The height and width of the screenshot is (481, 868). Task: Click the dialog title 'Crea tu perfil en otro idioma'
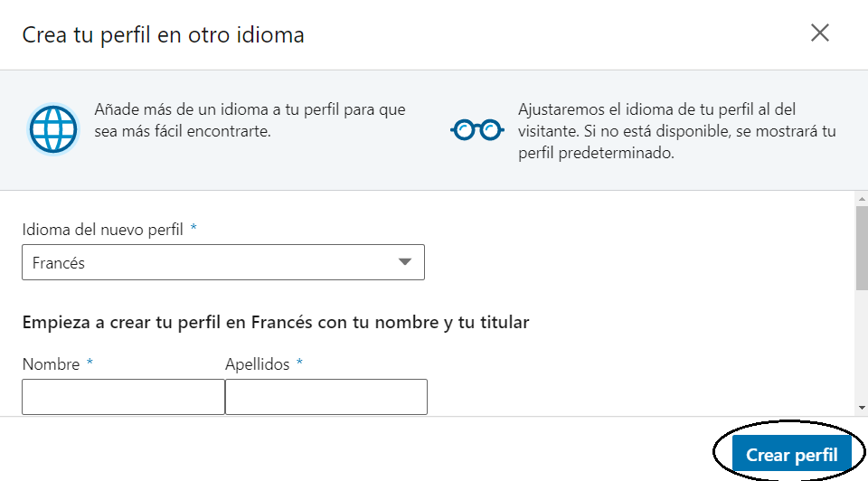(x=163, y=35)
